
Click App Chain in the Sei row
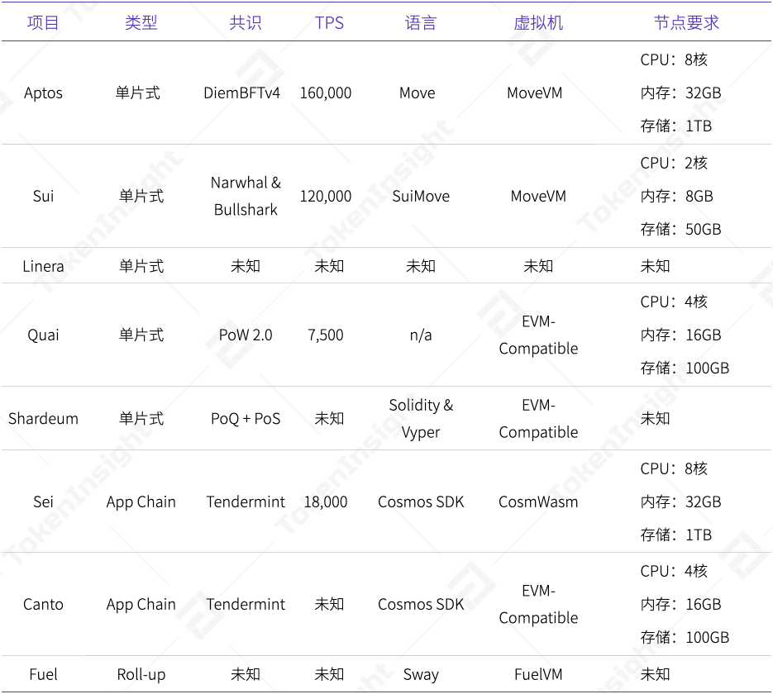pyautogui.click(x=141, y=501)
